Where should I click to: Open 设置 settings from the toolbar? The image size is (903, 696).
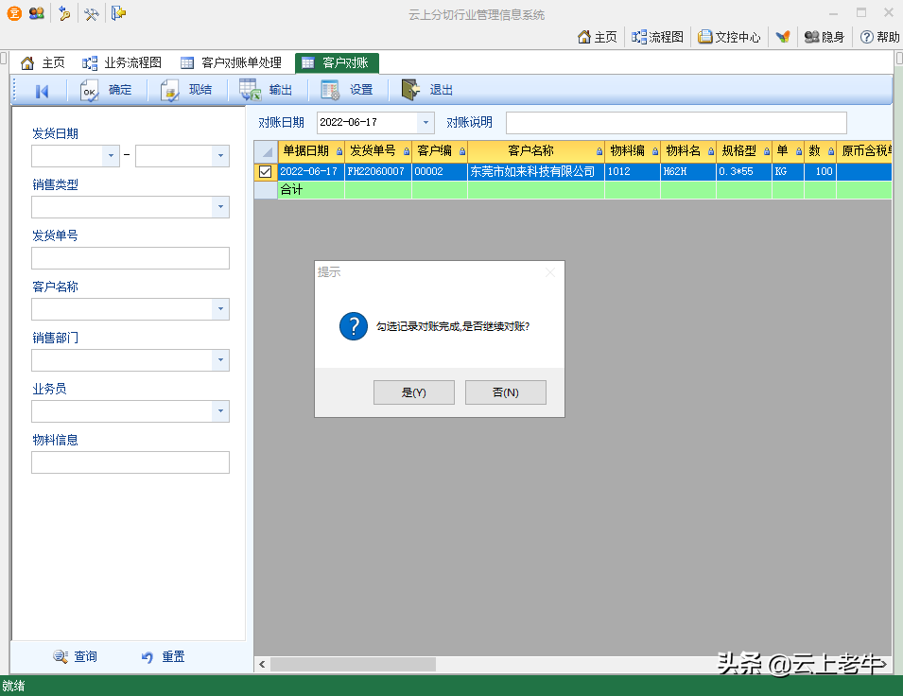330,91
